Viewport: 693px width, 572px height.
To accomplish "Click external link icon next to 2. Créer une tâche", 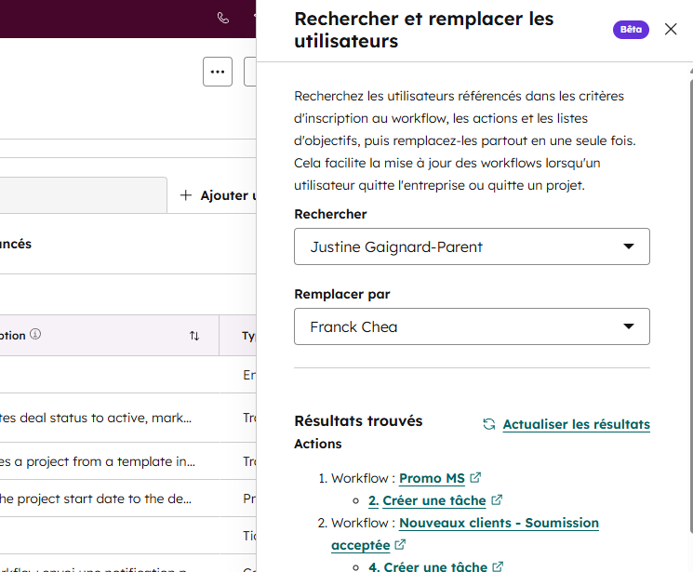I will pyautogui.click(x=497, y=500).
